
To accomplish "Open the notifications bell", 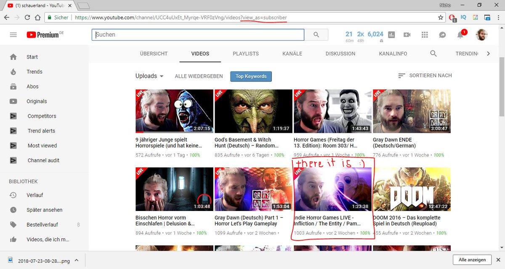I will [460, 35].
